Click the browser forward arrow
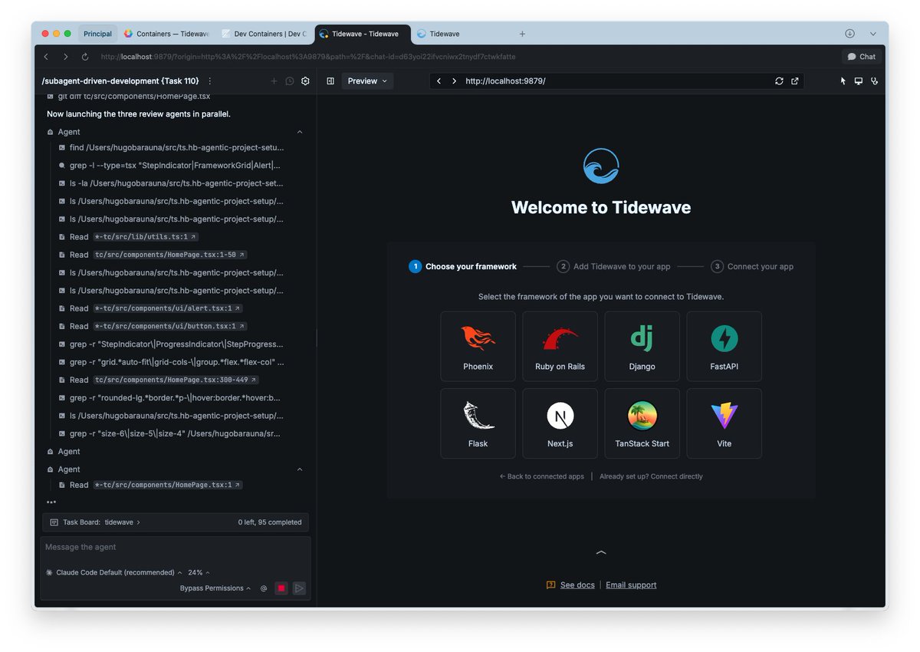The image size is (920, 652). click(65, 57)
